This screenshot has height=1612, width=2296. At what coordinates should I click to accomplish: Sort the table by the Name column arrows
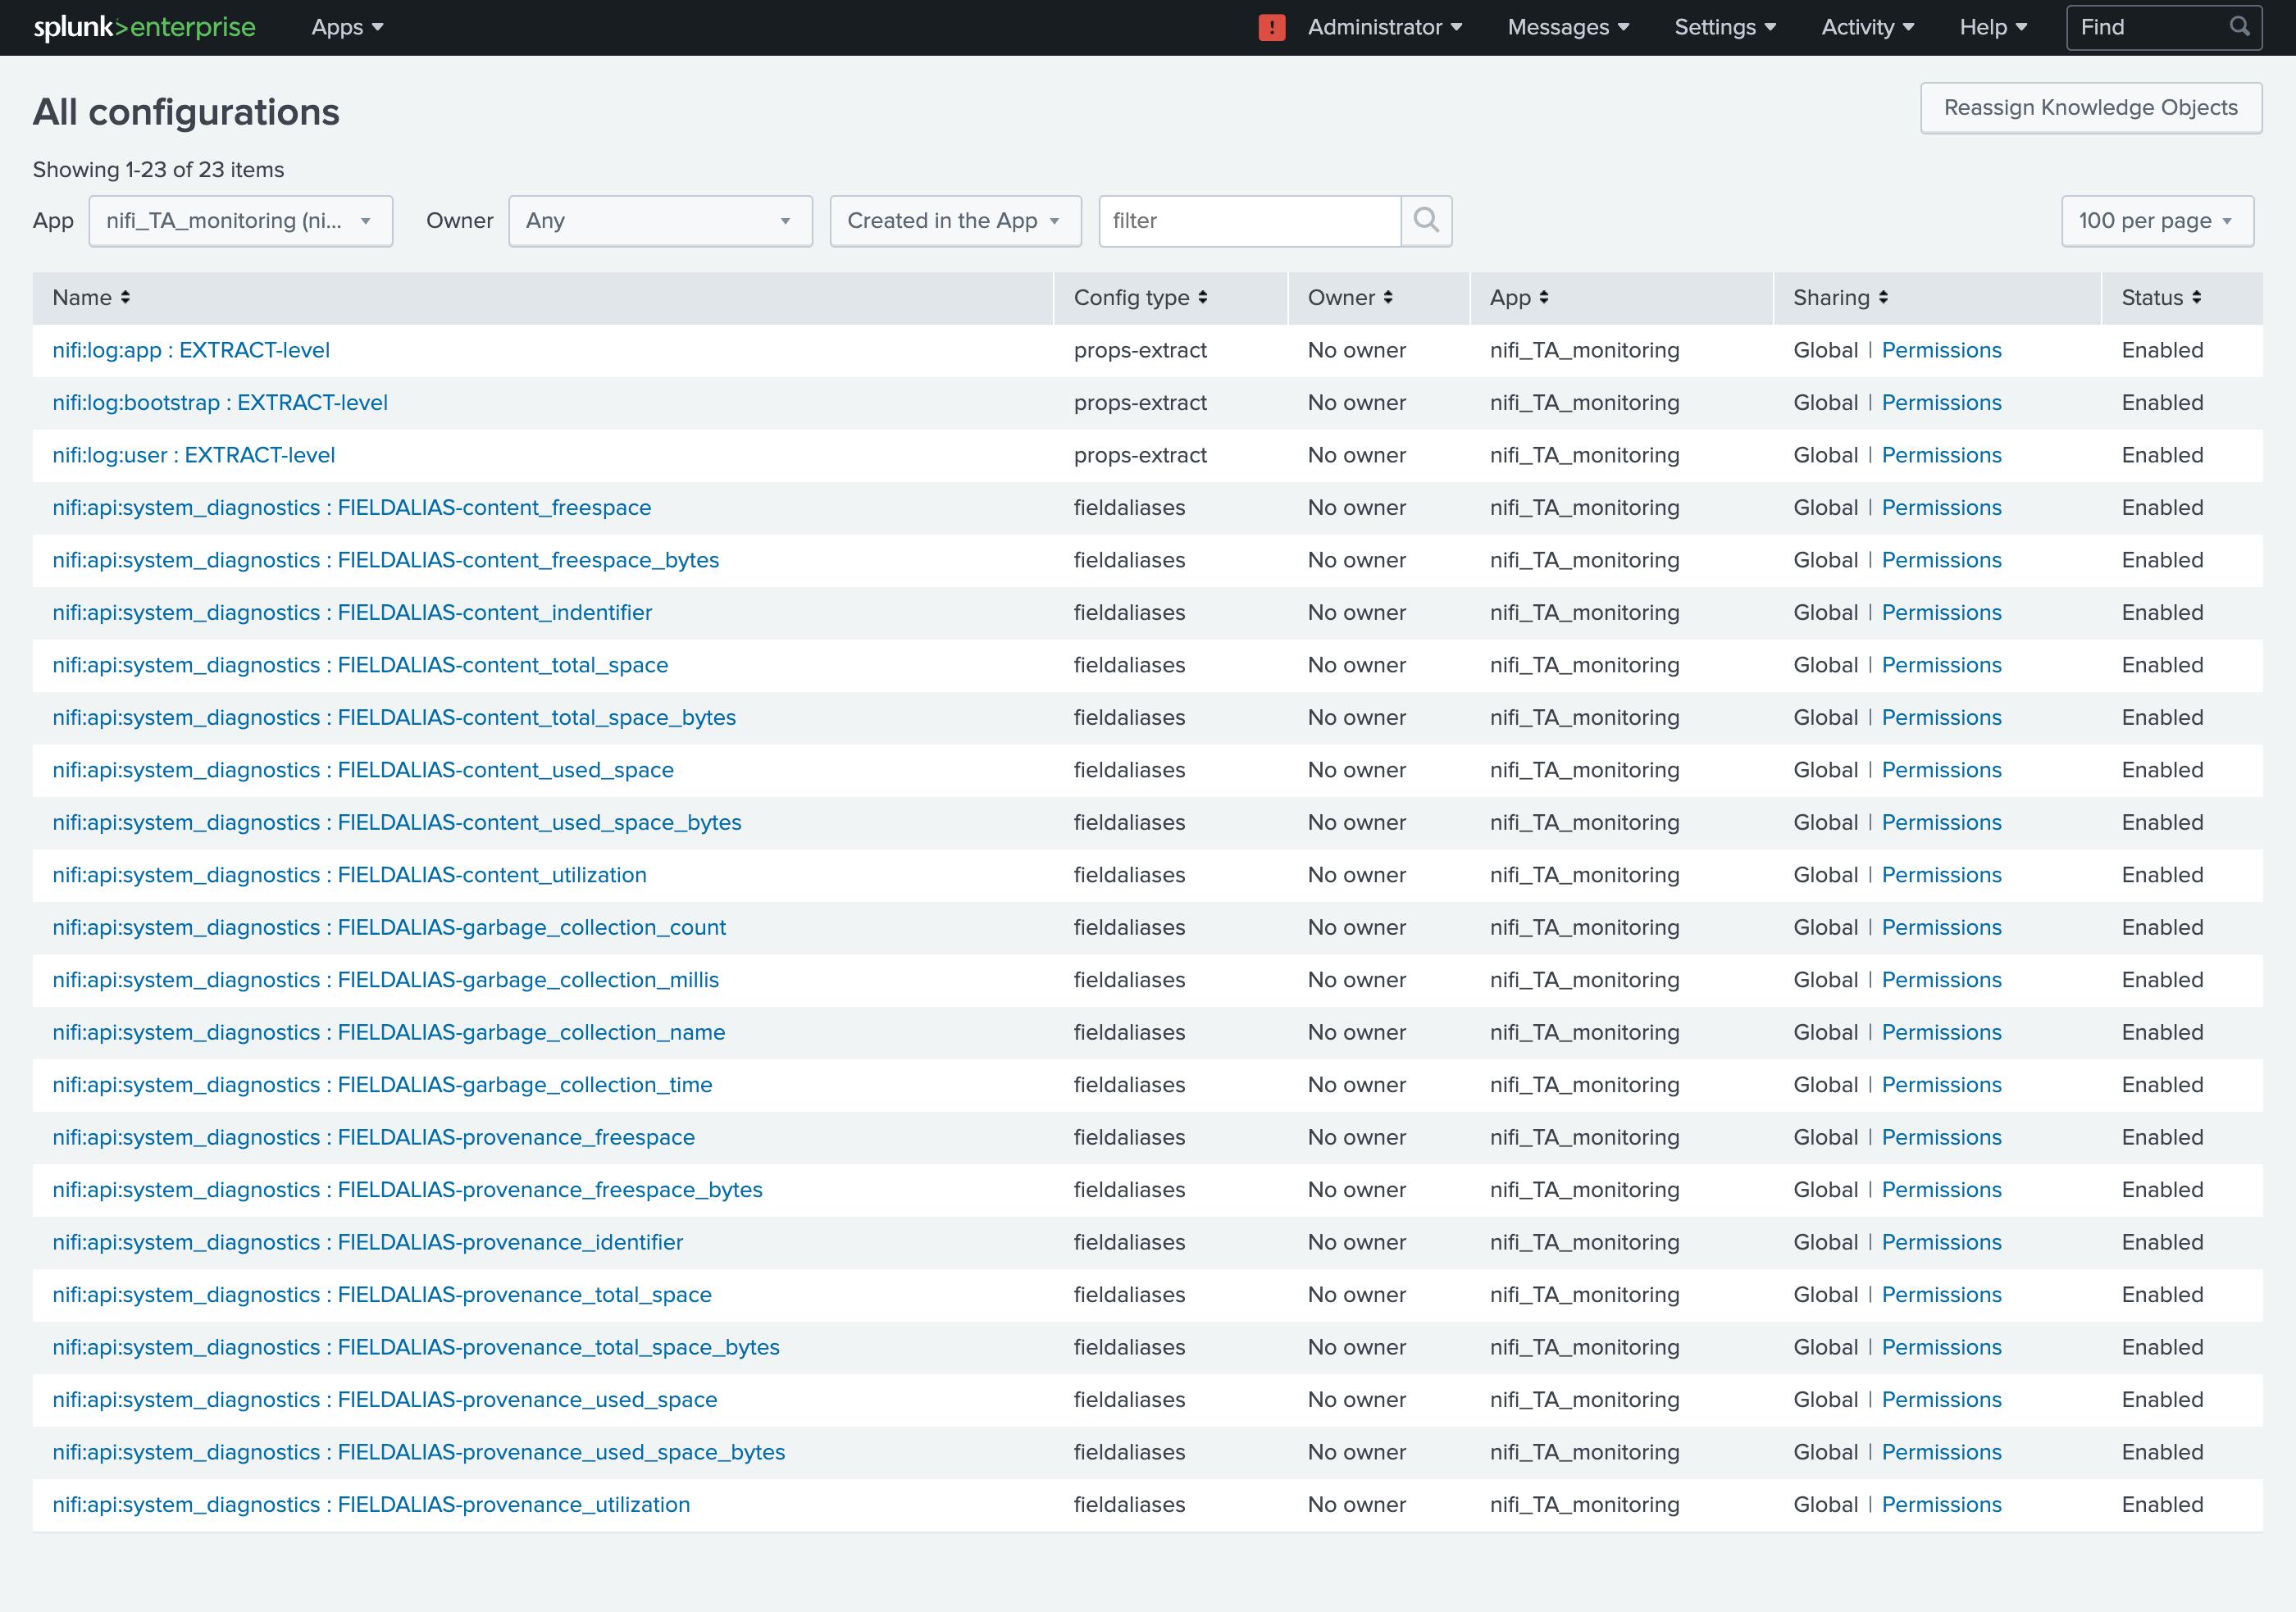click(x=126, y=297)
